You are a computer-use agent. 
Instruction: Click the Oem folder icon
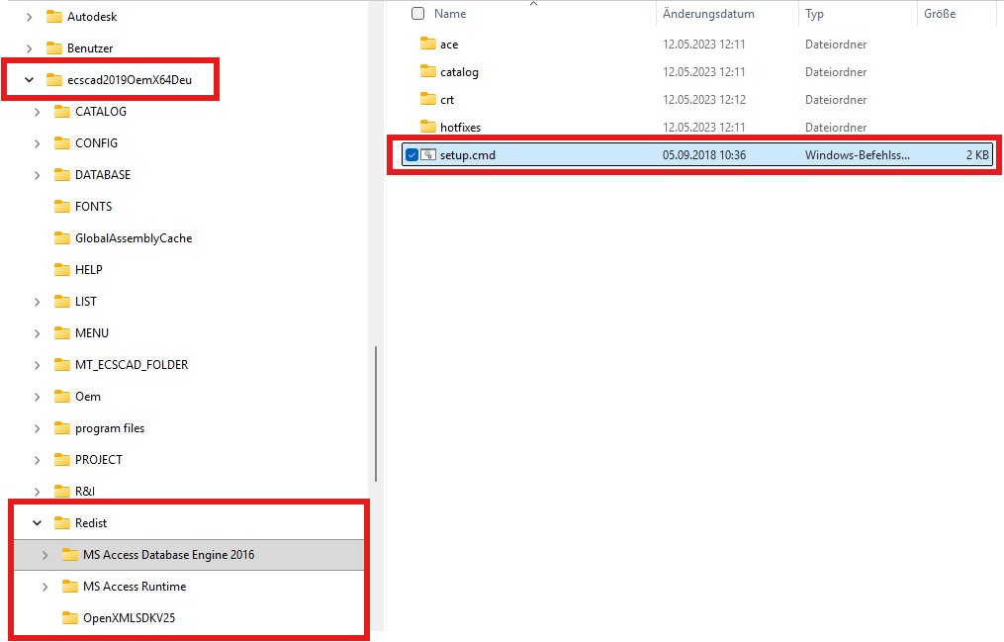point(62,397)
